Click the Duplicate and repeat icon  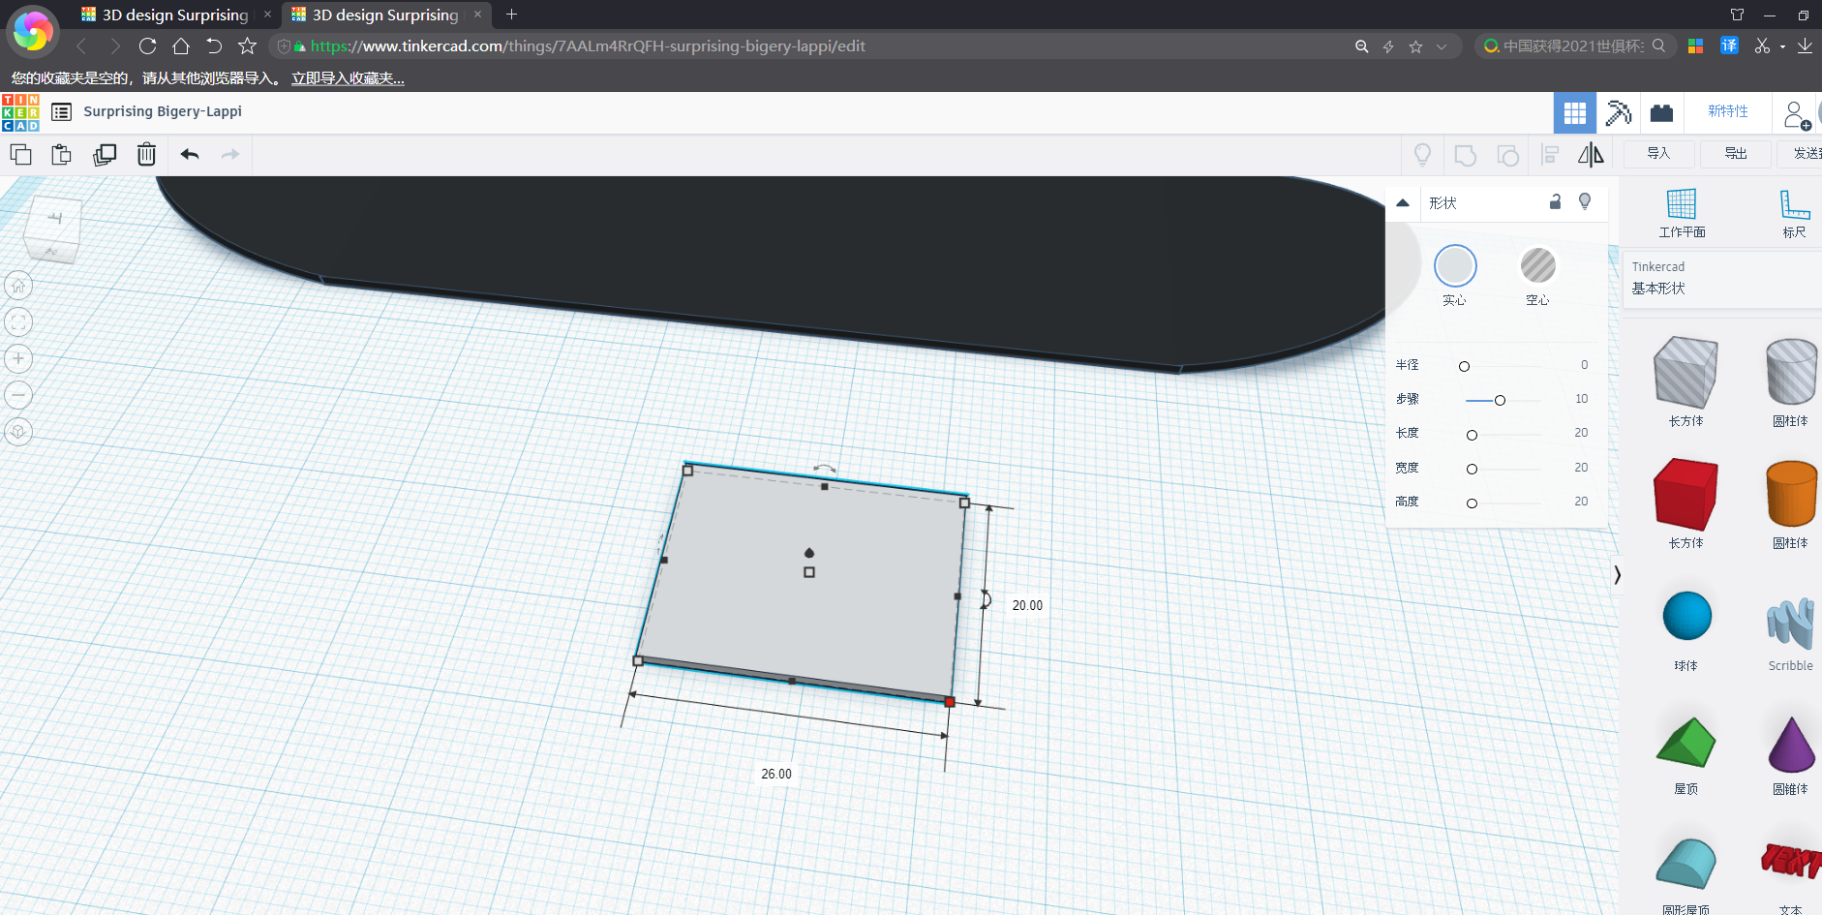click(105, 154)
